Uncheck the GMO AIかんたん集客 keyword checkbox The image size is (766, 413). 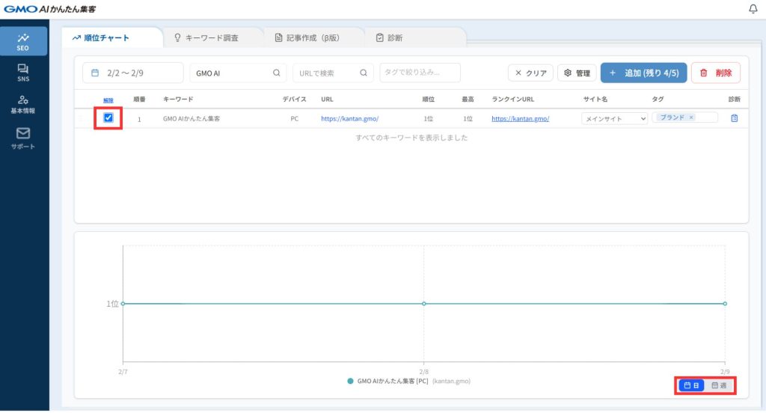(108, 118)
